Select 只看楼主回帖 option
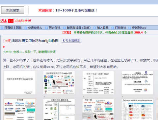Screen dimensions: 158x120 (13, 28)
